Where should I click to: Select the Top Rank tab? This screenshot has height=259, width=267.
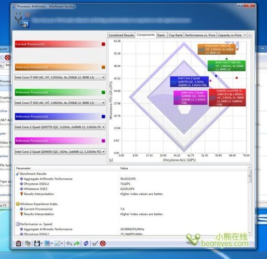176,35
